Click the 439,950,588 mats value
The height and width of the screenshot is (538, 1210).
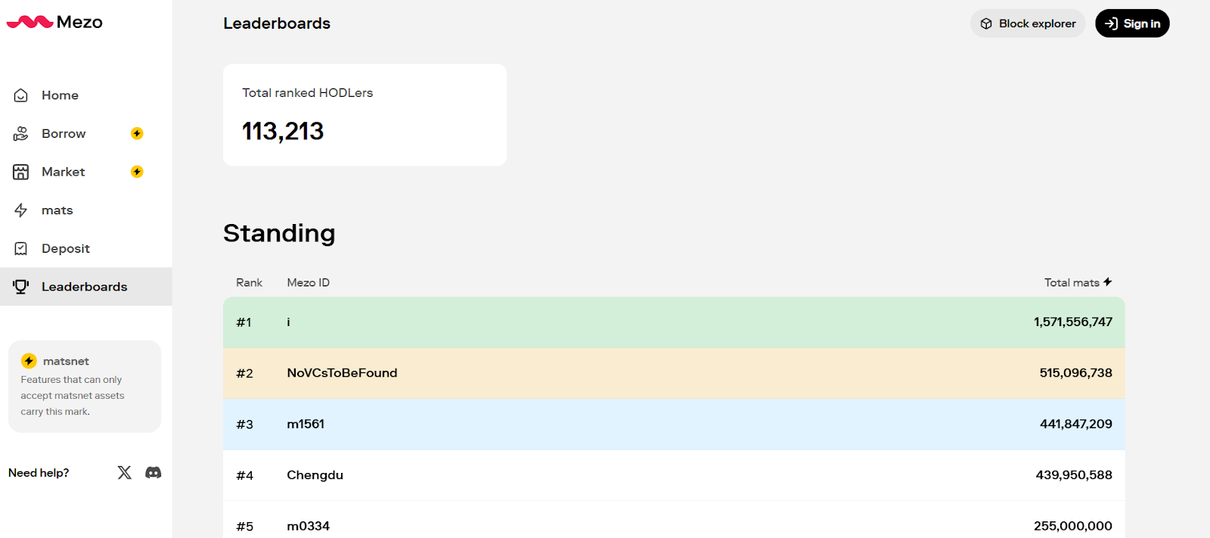pos(1074,475)
